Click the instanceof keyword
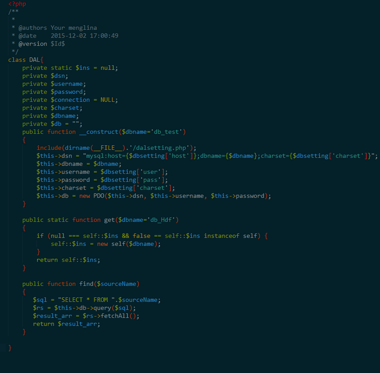 coord(222,236)
